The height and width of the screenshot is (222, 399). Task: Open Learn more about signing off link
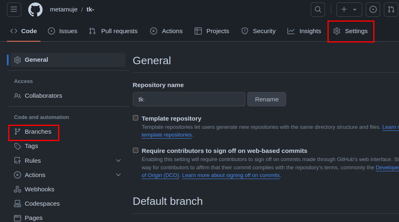click(x=231, y=175)
